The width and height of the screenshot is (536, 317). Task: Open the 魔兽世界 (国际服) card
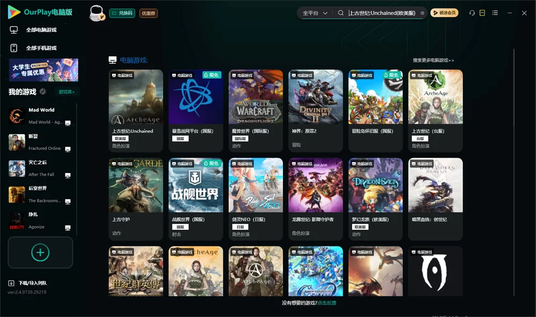[x=256, y=111]
